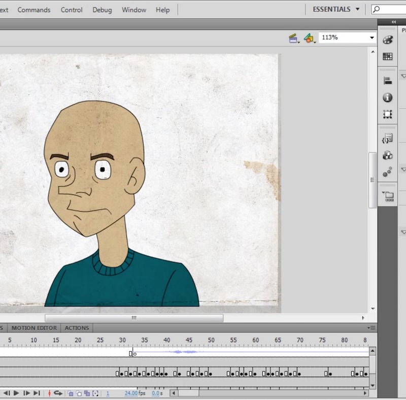Open the Color panel palette swatch
The height and width of the screenshot is (400, 406).
click(387, 40)
